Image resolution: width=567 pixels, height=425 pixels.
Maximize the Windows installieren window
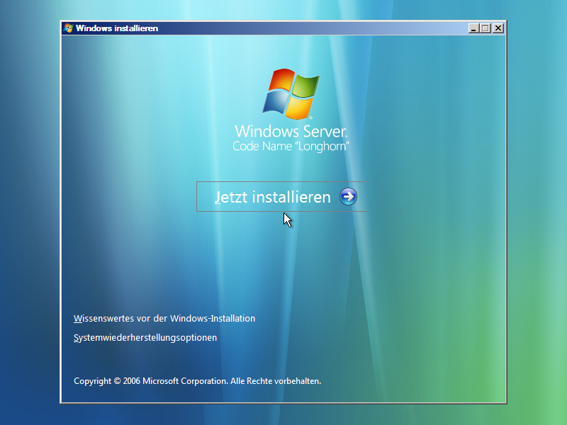(484, 28)
